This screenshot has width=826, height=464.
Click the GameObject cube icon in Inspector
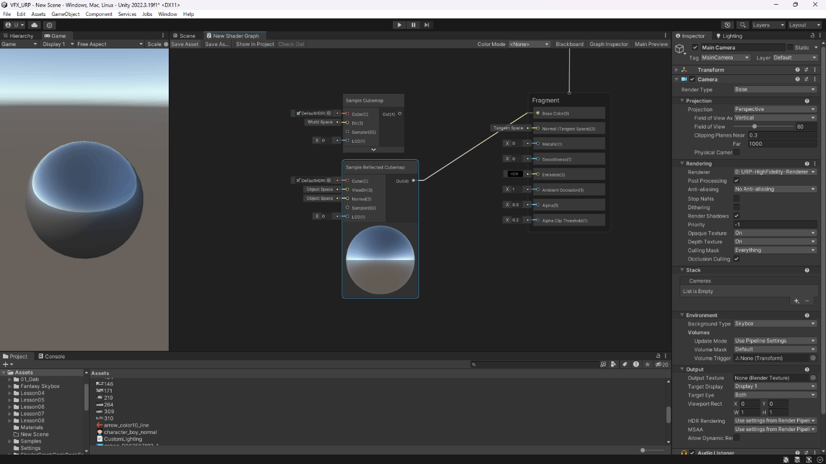680,49
